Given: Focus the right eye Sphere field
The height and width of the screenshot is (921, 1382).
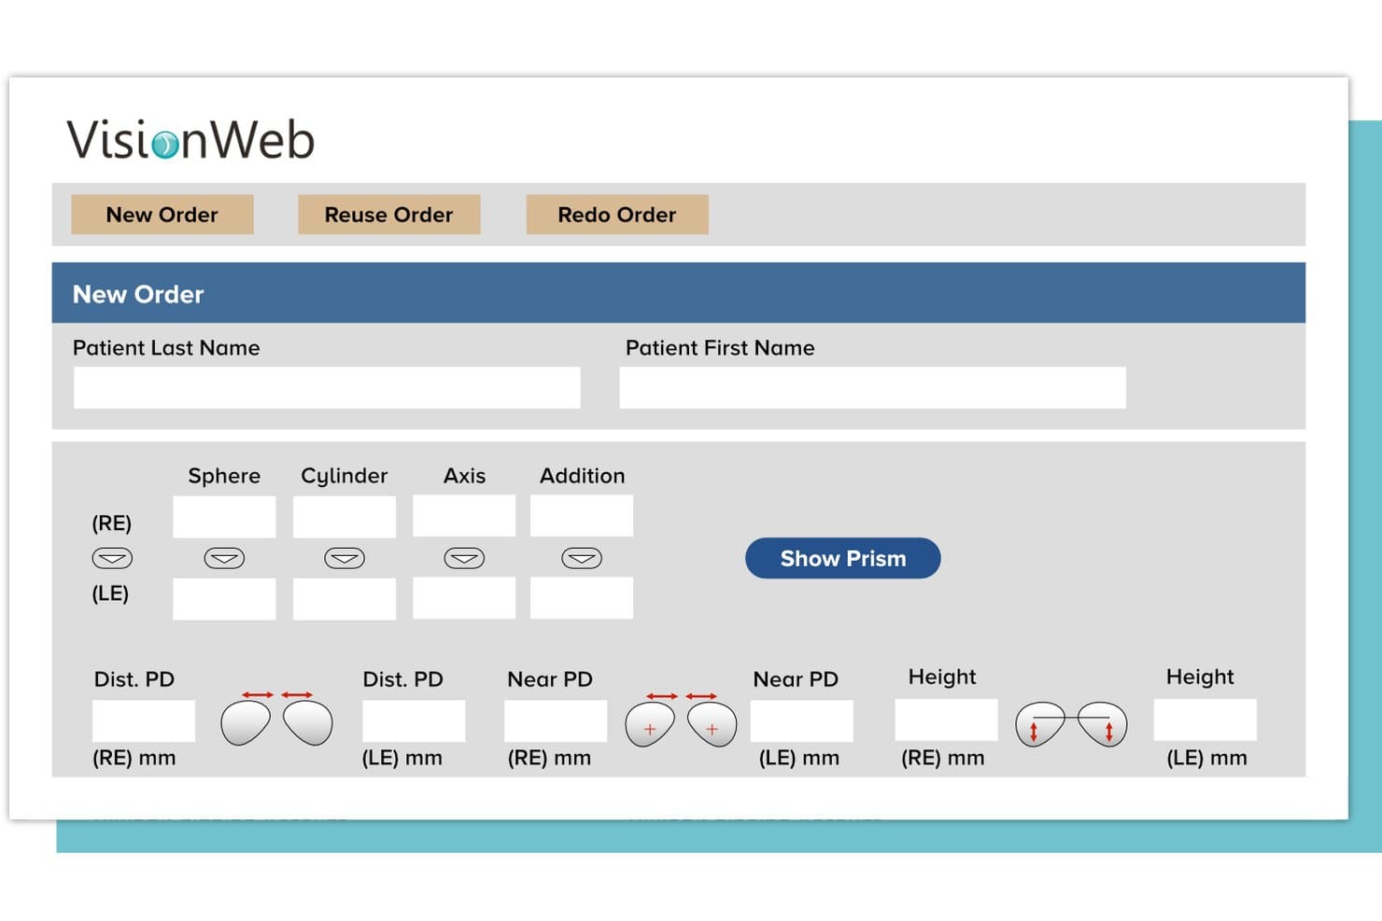Looking at the screenshot, I should [224, 516].
